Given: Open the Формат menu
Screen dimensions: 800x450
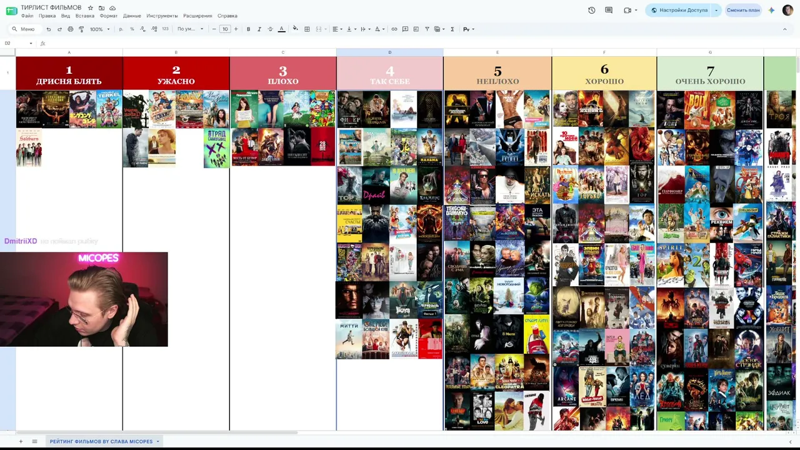Looking at the screenshot, I should pos(109,16).
